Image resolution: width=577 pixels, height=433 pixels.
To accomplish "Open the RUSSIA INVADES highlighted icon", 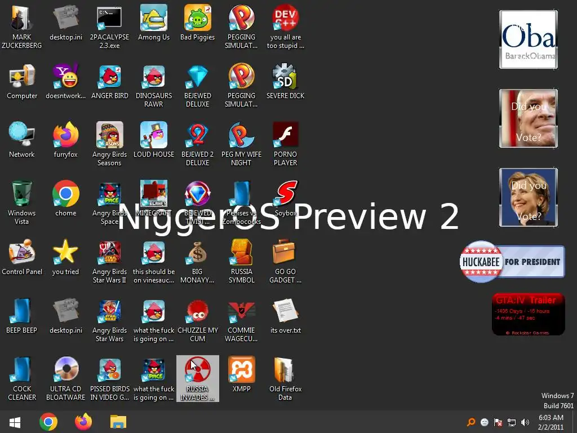I will (x=198, y=378).
